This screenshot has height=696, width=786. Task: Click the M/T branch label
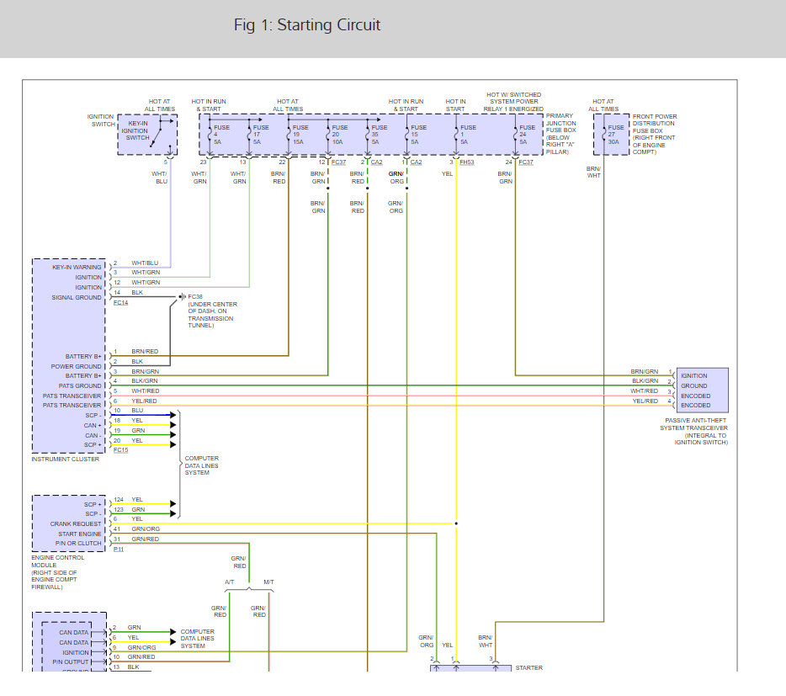(x=268, y=582)
